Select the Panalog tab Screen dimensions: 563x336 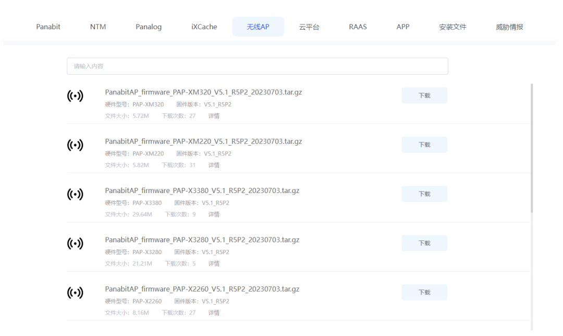coord(149,27)
